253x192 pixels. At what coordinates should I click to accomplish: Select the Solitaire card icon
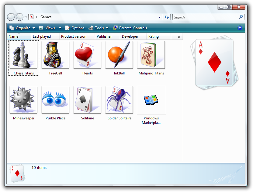point(87,100)
